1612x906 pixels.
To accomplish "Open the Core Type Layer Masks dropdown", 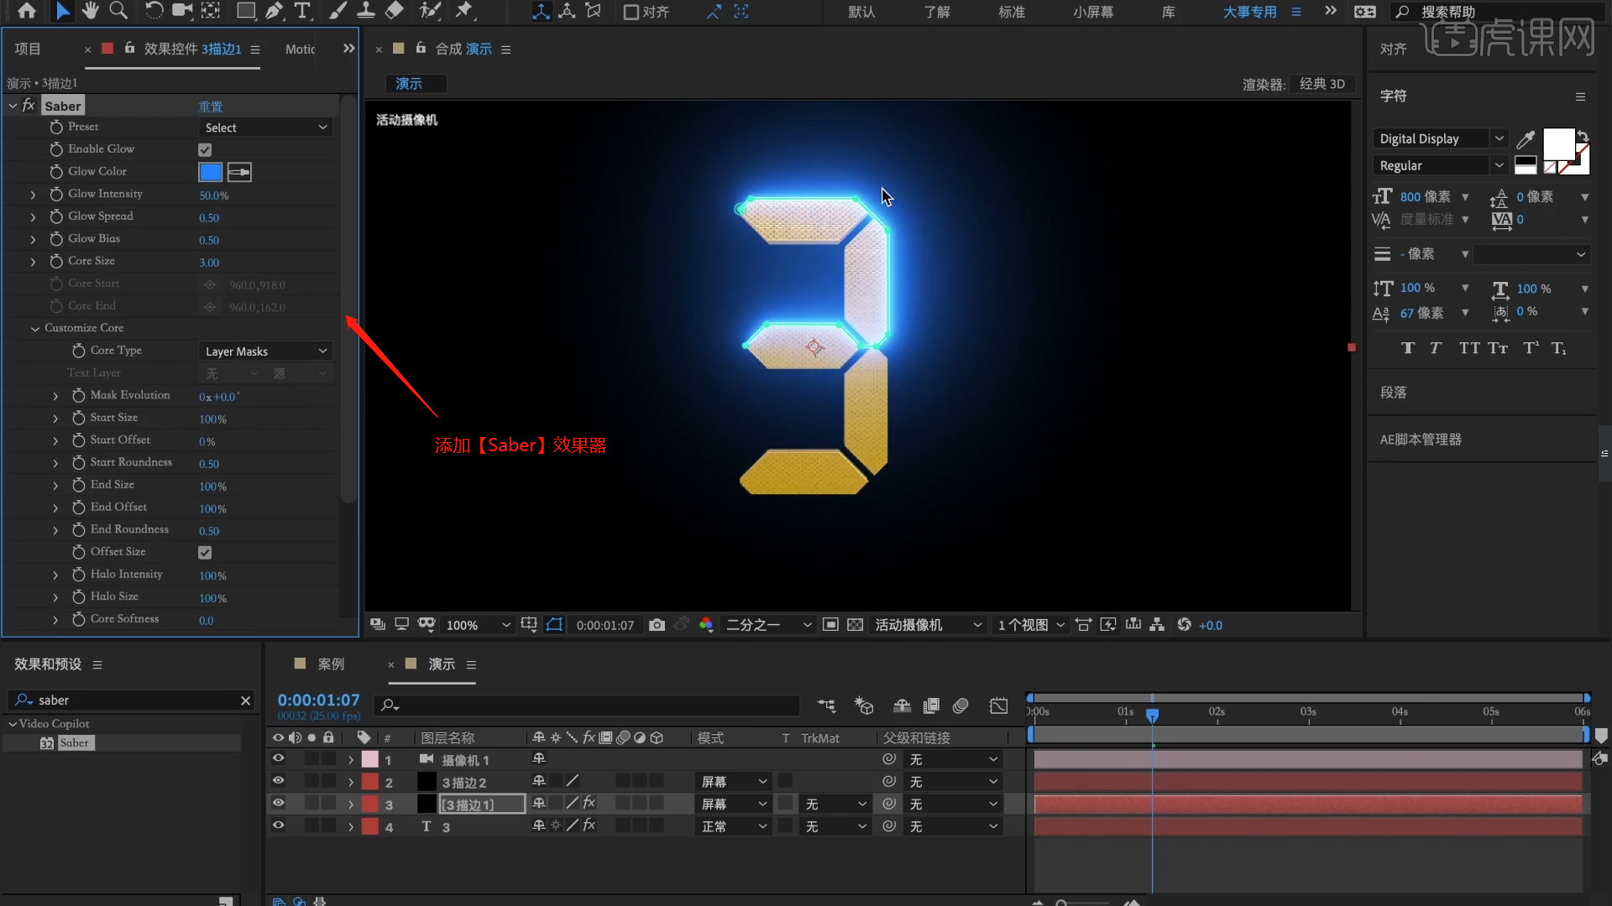I will tap(265, 351).
